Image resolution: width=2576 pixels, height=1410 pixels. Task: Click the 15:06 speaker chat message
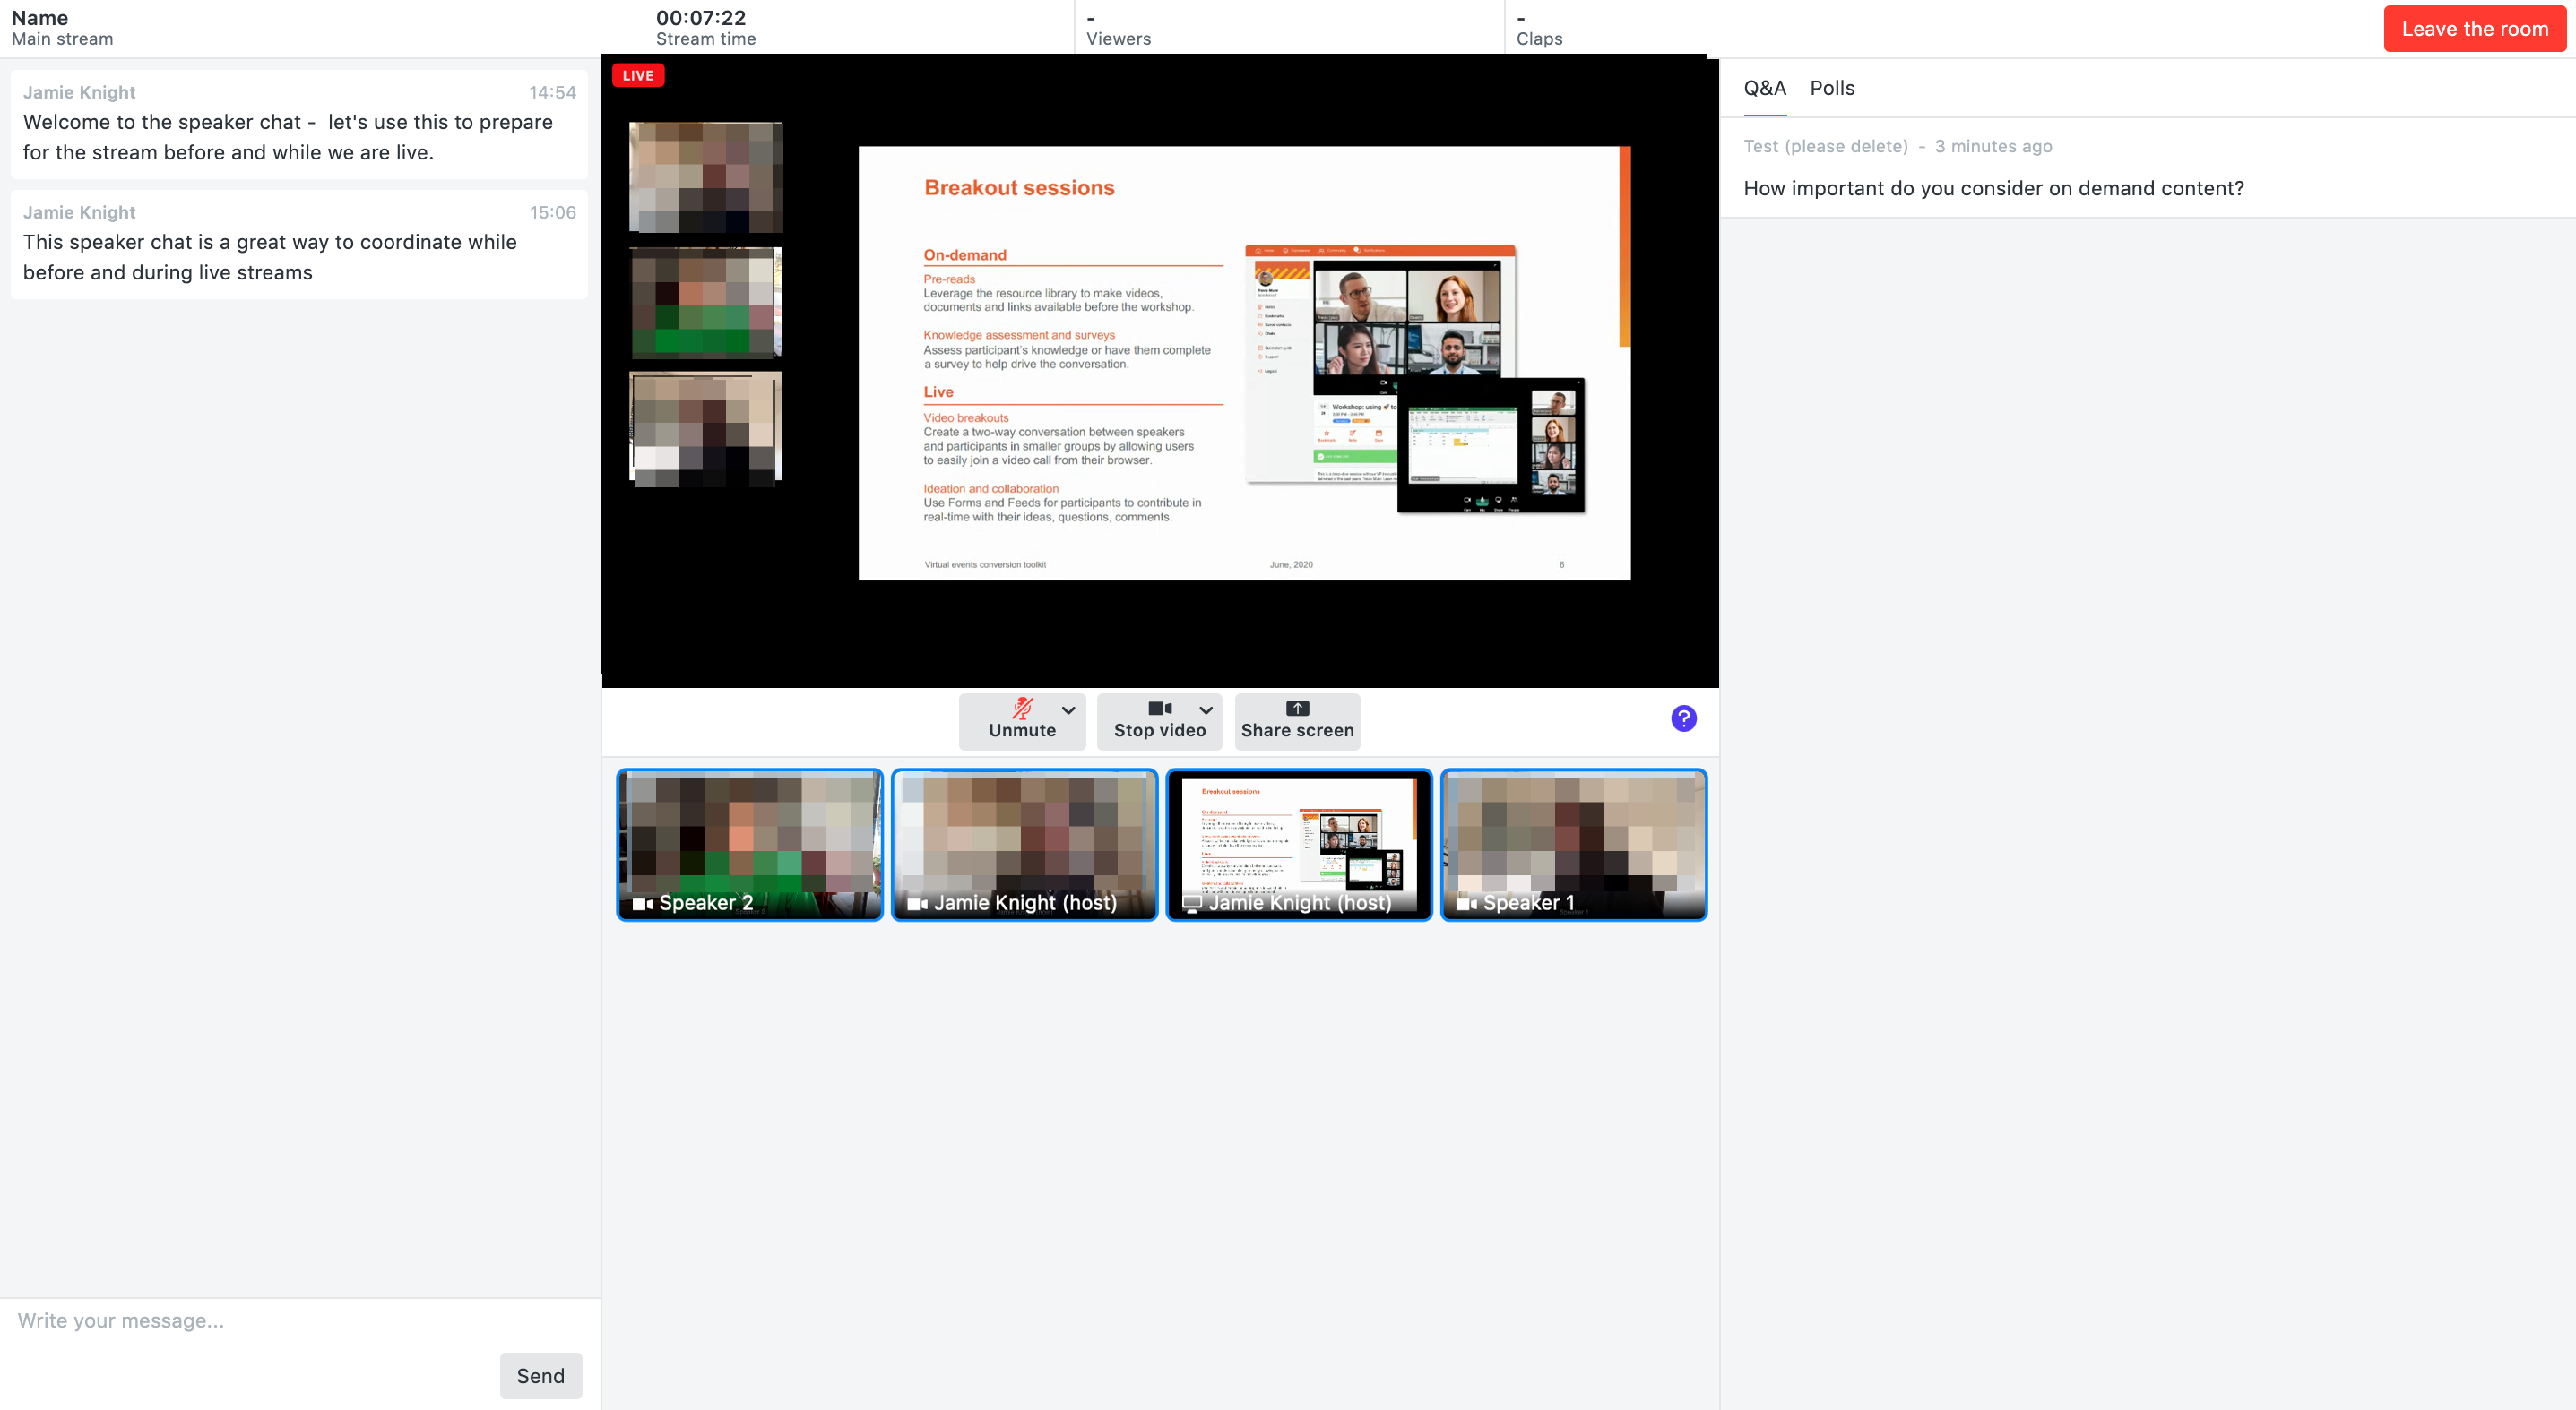pyautogui.click(x=298, y=243)
